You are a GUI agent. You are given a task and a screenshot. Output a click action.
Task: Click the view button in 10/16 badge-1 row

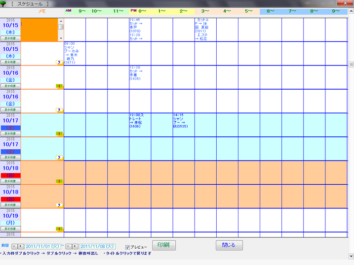click(x=10, y=86)
